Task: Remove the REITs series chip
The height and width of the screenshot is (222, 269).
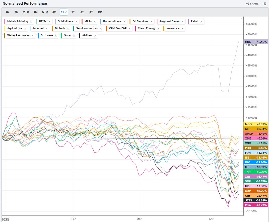Action: 49,22
